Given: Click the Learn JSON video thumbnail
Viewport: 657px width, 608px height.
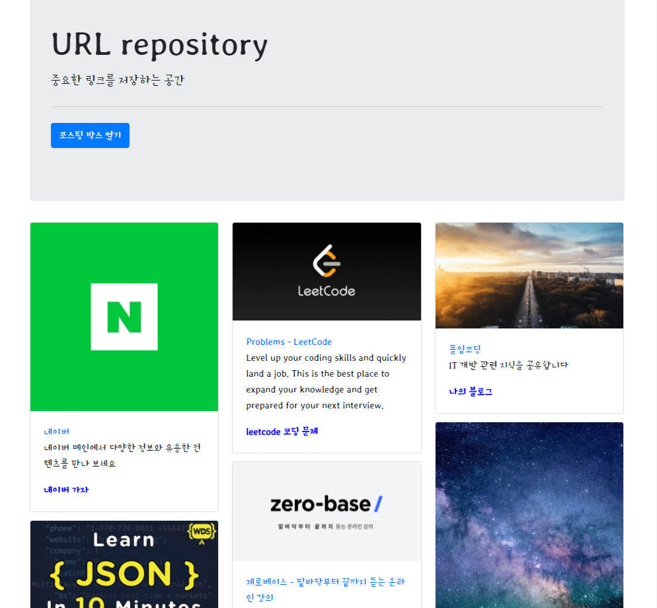Looking at the screenshot, I should [x=124, y=564].
